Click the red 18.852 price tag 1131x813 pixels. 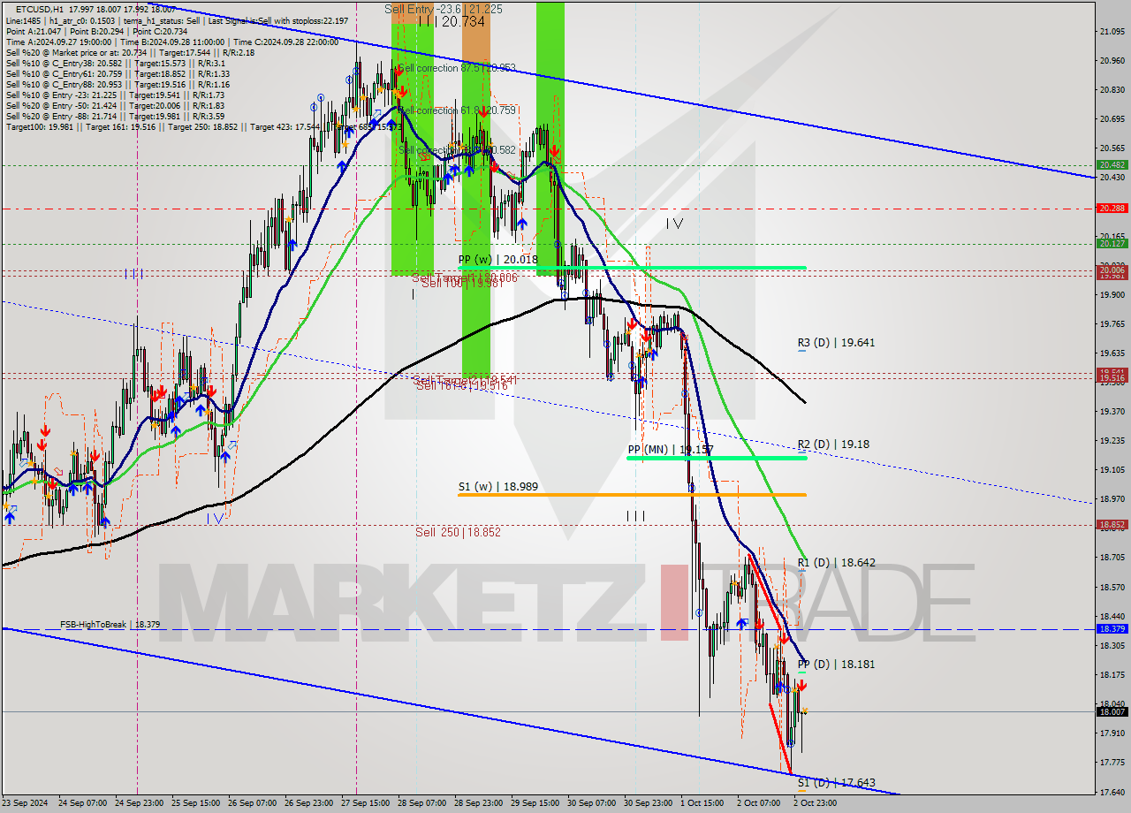click(1112, 524)
